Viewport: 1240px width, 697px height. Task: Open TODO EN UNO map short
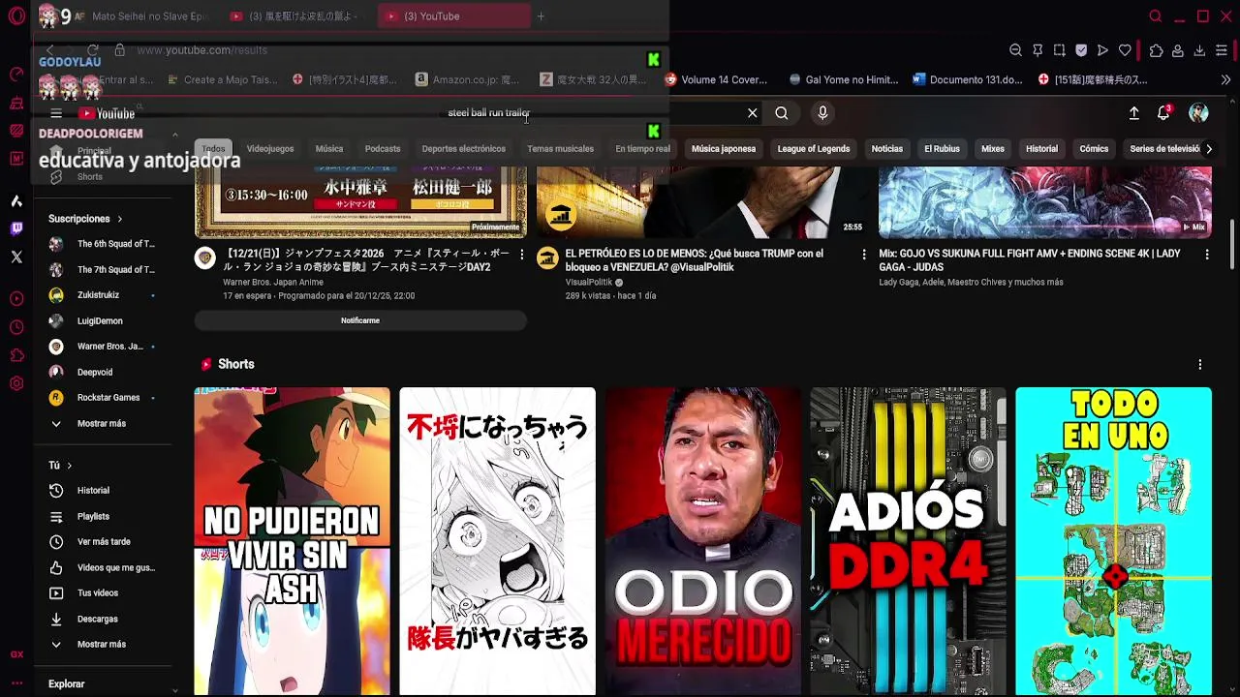pyautogui.click(x=1113, y=541)
